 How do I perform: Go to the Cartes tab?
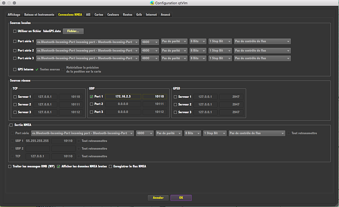click(99, 15)
